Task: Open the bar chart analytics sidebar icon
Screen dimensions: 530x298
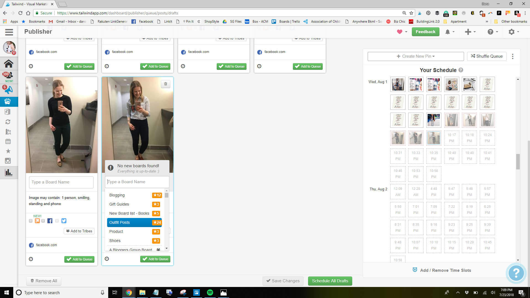Action: pyautogui.click(x=9, y=172)
